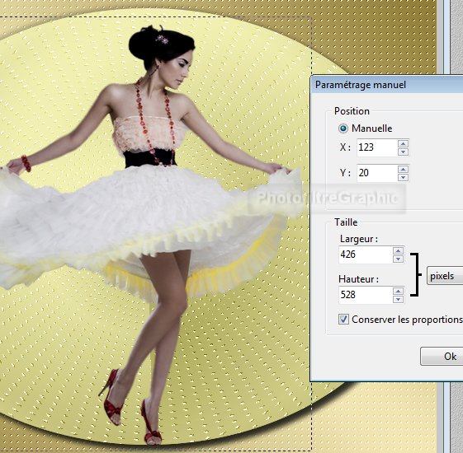This screenshot has height=453, width=463.
Task: Toggle Conserver les proportions checkbox
Action: coord(343,320)
